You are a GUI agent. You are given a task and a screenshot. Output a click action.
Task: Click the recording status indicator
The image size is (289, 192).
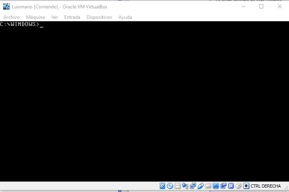pos(223,186)
